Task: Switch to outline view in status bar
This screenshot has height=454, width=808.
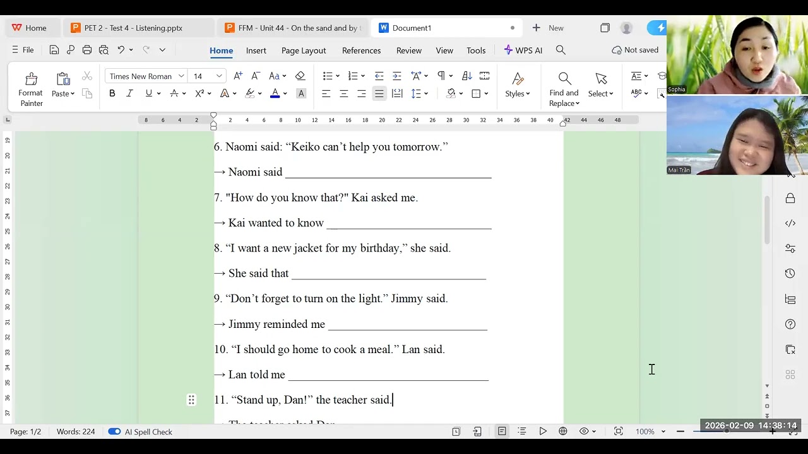Action: point(522,431)
